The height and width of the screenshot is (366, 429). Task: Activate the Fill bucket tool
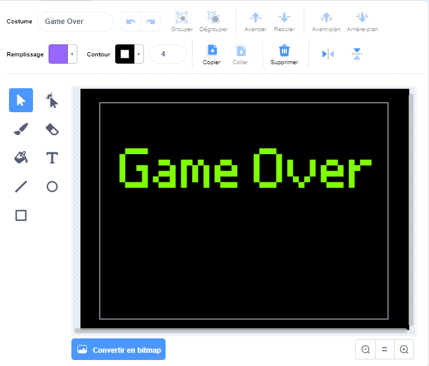(21, 158)
